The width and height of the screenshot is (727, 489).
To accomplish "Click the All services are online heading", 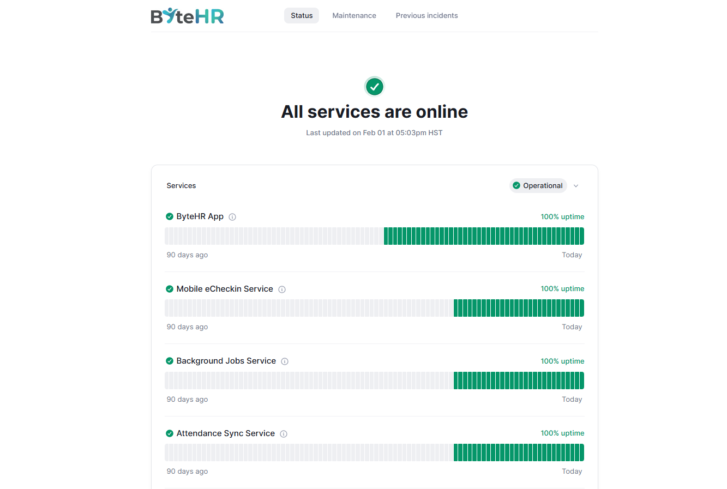I will point(374,112).
